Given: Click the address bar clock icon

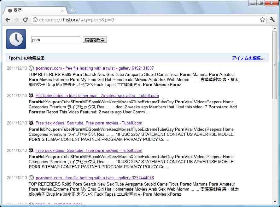Looking at the screenshot, I should [35, 20].
